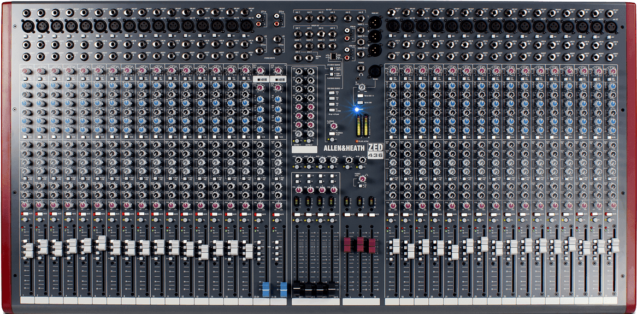Screen dimensions: 637x314
Task: Click the main L/R LED level meter
Action: coord(362,126)
